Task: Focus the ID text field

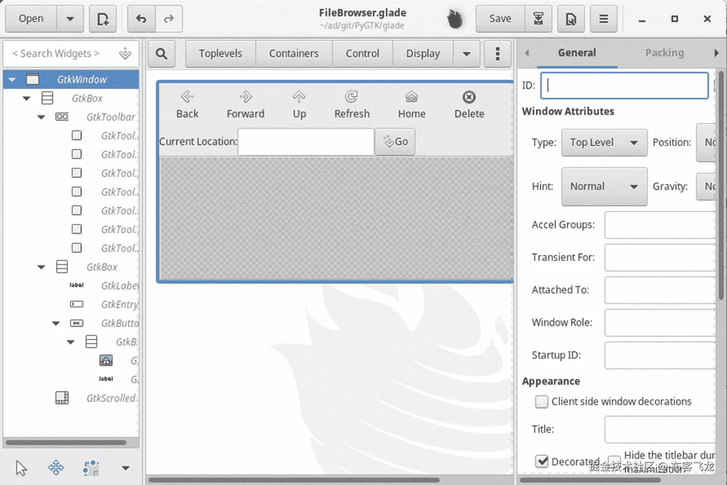Action: click(625, 85)
